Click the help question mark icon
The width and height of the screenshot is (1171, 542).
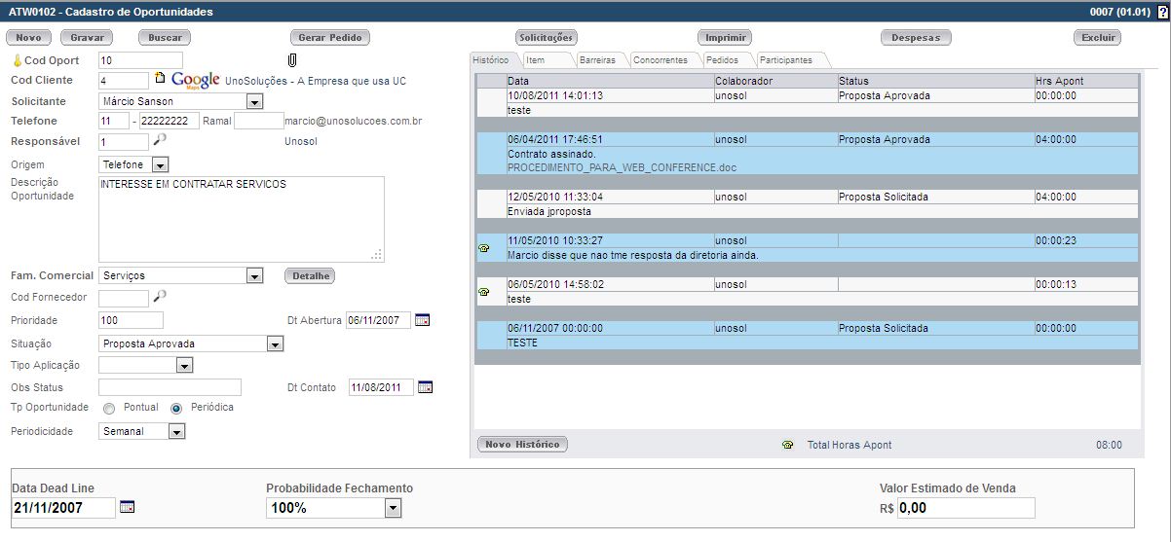pos(1162,12)
